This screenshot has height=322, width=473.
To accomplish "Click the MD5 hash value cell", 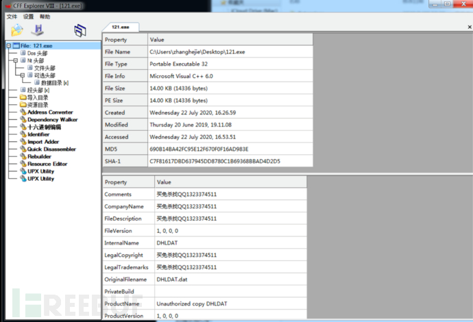I will click(x=230, y=149).
